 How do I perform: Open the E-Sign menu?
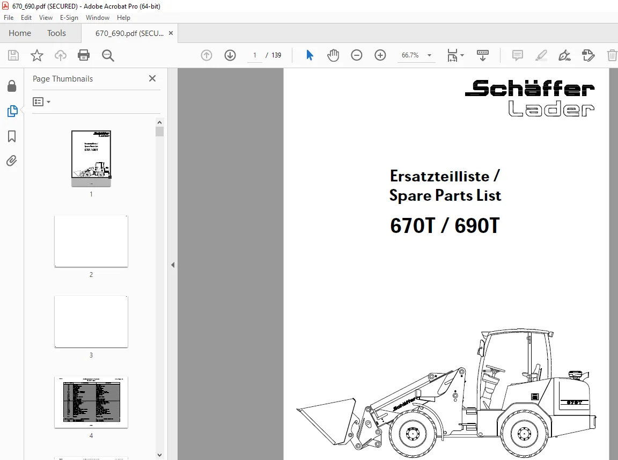(x=69, y=18)
